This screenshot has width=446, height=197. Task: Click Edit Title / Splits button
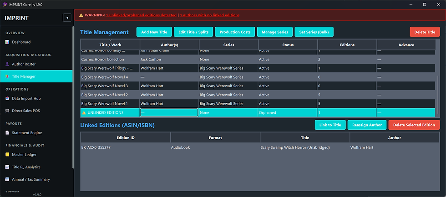193,32
